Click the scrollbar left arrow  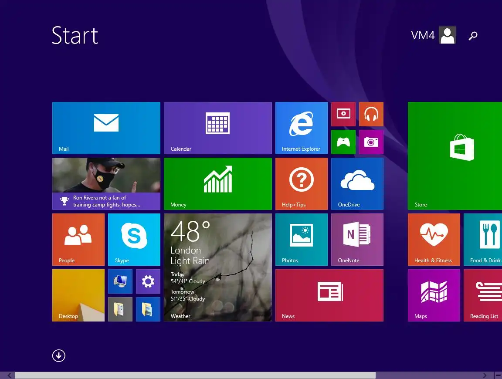9,376
